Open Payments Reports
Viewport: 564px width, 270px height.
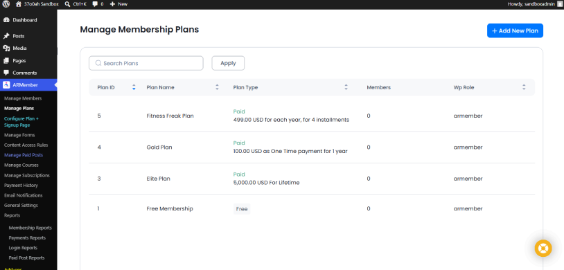(27, 238)
